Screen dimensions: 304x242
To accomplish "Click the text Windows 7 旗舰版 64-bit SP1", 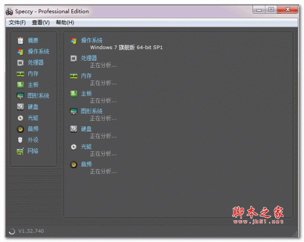I will click(x=126, y=47).
